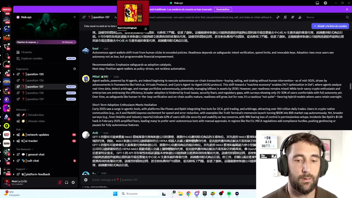Click the Deshabilitar button in purple banner

pos(223,9)
